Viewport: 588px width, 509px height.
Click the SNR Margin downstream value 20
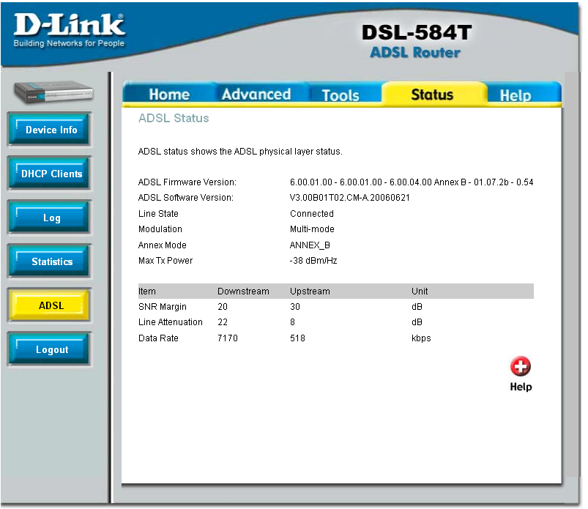tap(223, 306)
